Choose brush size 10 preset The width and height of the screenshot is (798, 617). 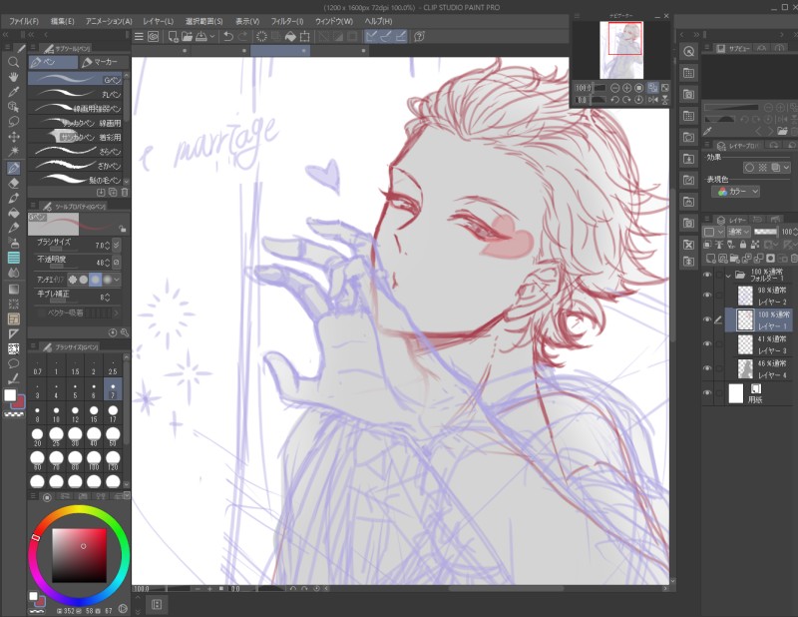[56, 414]
